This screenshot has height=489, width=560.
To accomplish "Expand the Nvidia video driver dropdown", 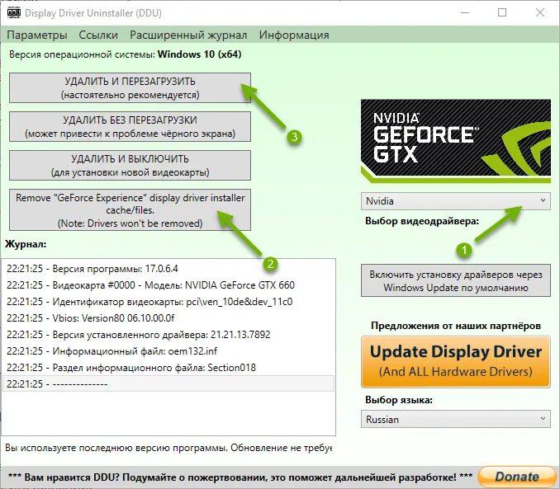I will (456, 201).
